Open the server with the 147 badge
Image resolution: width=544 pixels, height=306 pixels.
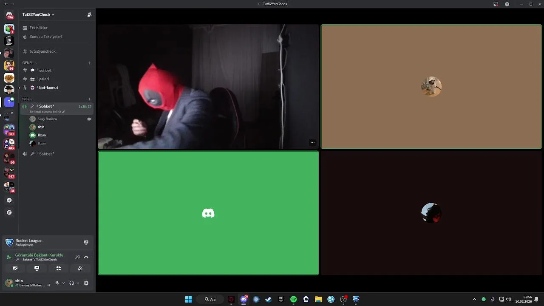pyautogui.click(x=9, y=172)
